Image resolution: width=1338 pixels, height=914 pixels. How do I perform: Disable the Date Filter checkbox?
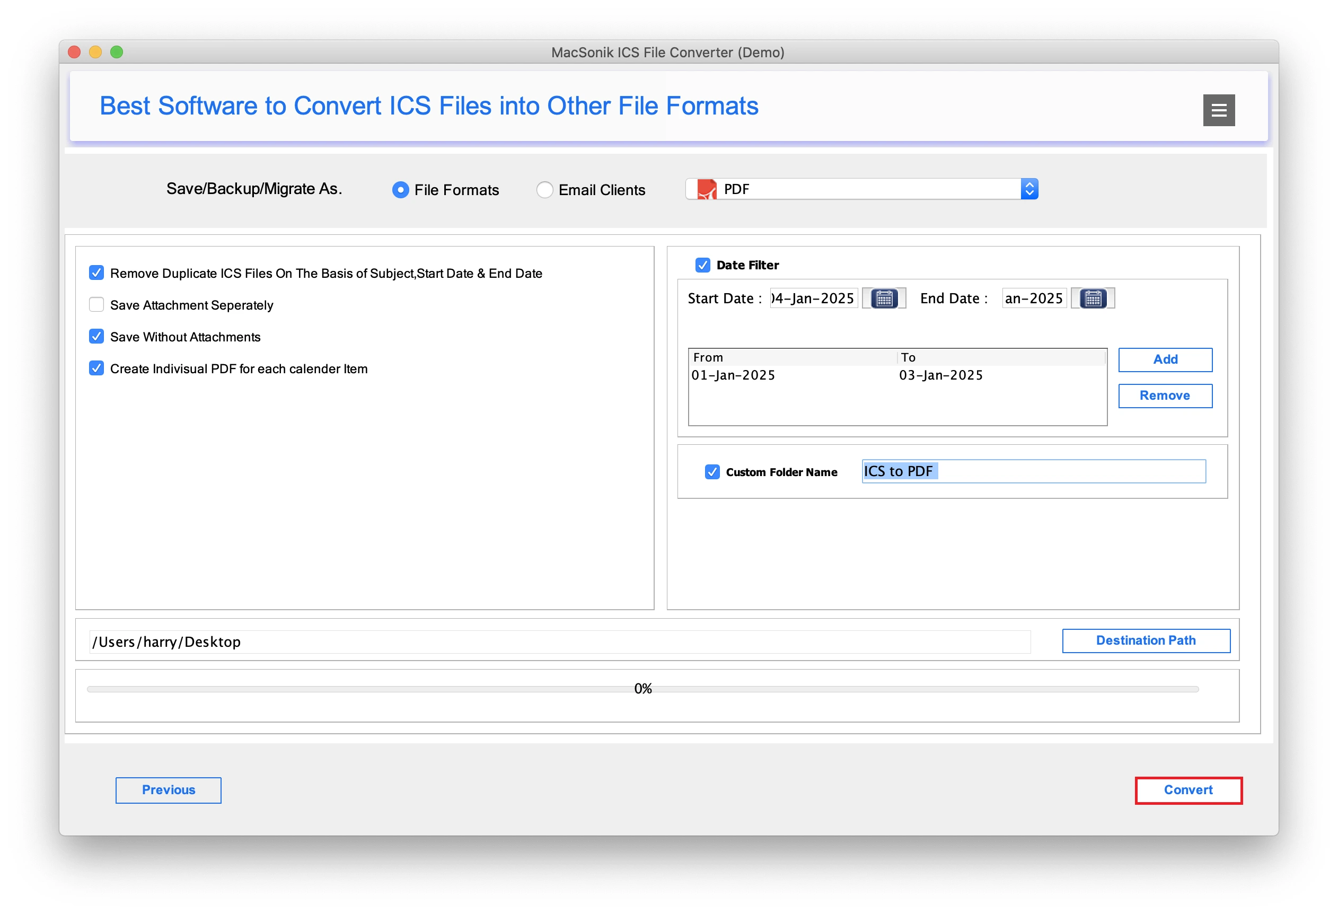click(702, 265)
